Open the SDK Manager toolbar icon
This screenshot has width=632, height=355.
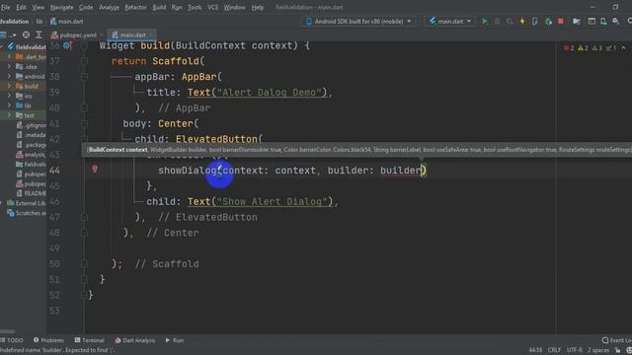(x=616, y=22)
